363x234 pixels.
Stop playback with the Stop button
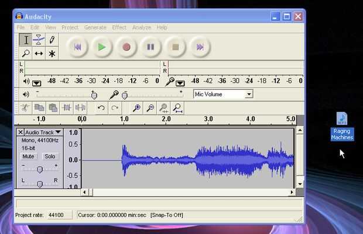point(176,47)
